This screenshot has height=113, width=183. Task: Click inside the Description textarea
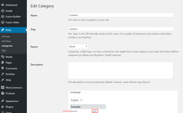pyautogui.click(x=121, y=70)
